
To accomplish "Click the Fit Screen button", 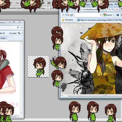I will 43,8.
